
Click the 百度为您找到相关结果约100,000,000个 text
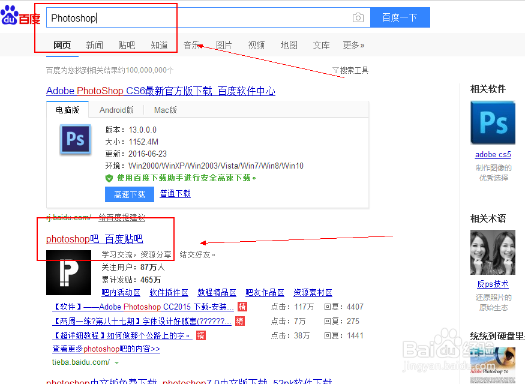pos(110,70)
